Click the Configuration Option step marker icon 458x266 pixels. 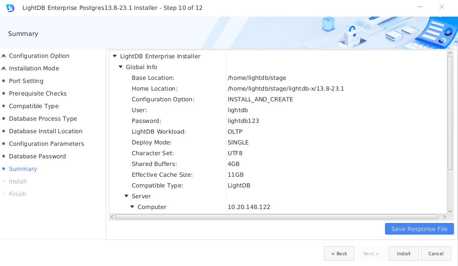[x=4, y=56]
